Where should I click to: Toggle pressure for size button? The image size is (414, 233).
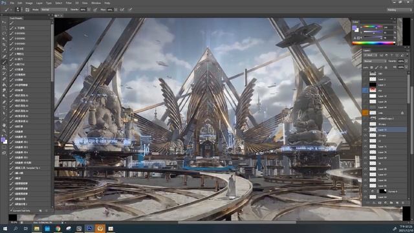[131, 10]
